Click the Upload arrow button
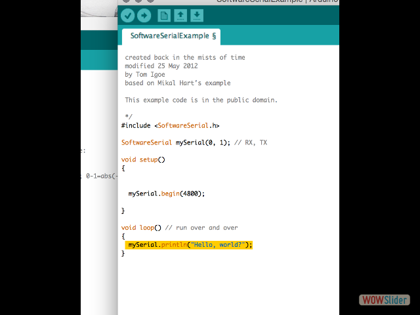 click(144, 16)
